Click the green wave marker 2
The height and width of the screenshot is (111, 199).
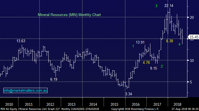tap(162, 66)
